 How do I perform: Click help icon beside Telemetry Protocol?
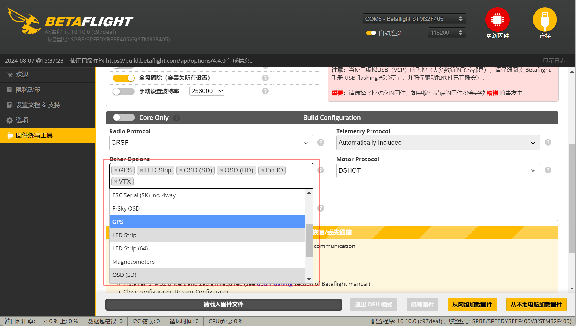click(x=548, y=142)
